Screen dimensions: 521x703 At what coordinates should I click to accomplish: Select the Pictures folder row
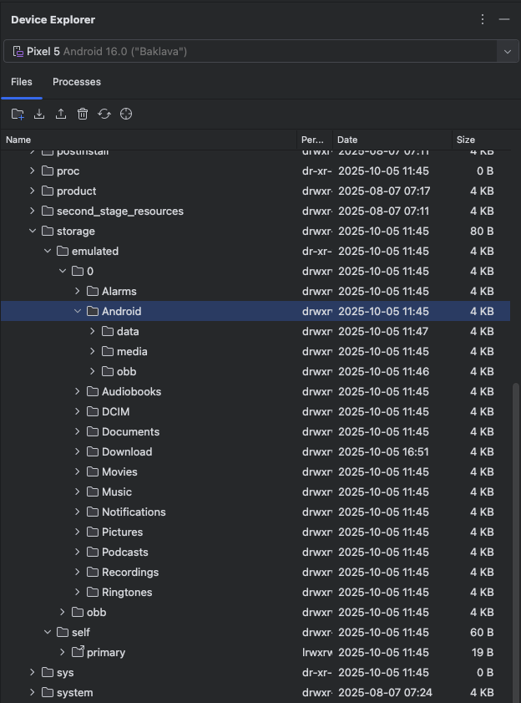tap(122, 532)
